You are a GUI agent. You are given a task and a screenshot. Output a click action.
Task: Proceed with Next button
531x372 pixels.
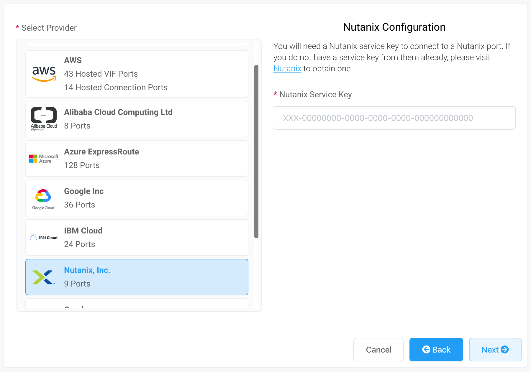495,350
